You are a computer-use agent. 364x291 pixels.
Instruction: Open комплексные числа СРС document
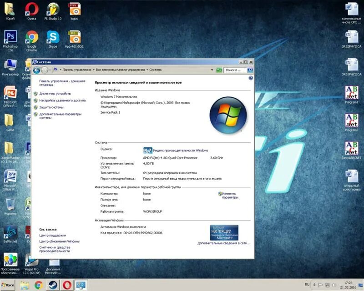[351, 13]
